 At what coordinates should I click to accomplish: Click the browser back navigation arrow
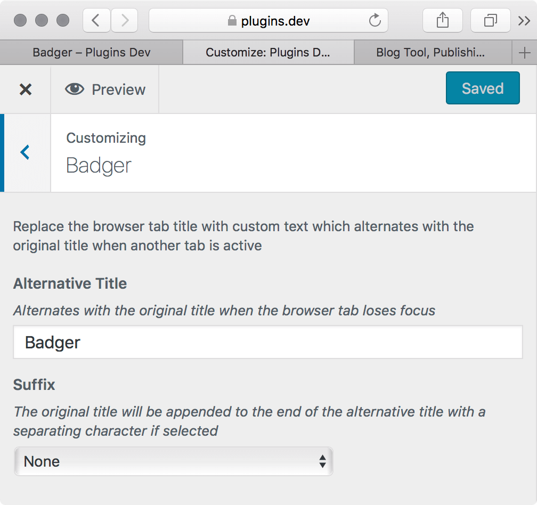coord(96,21)
